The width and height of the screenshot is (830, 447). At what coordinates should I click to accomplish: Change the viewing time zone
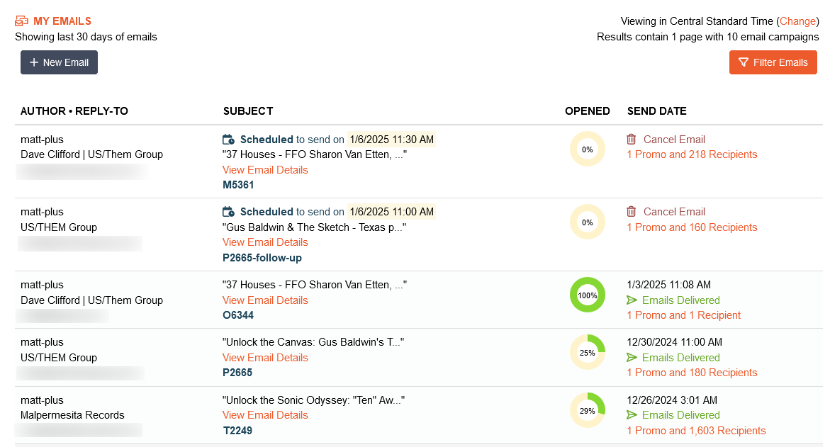798,21
